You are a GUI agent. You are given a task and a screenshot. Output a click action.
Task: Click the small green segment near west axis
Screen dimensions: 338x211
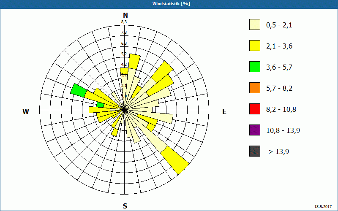click(100, 105)
